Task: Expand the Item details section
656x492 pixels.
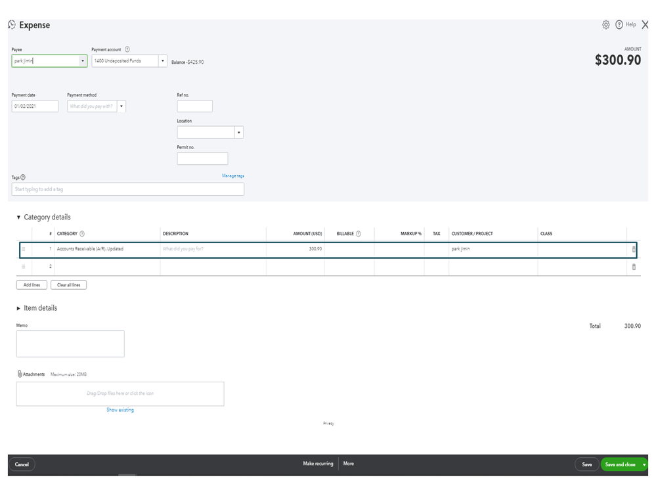Action: click(18, 308)
